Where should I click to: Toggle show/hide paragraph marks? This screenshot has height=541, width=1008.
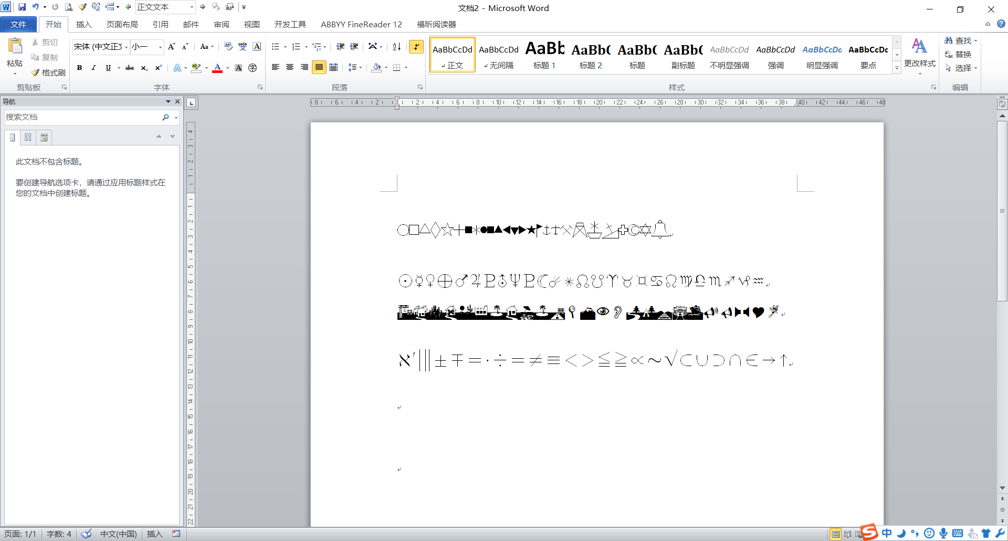pos(416,47)
